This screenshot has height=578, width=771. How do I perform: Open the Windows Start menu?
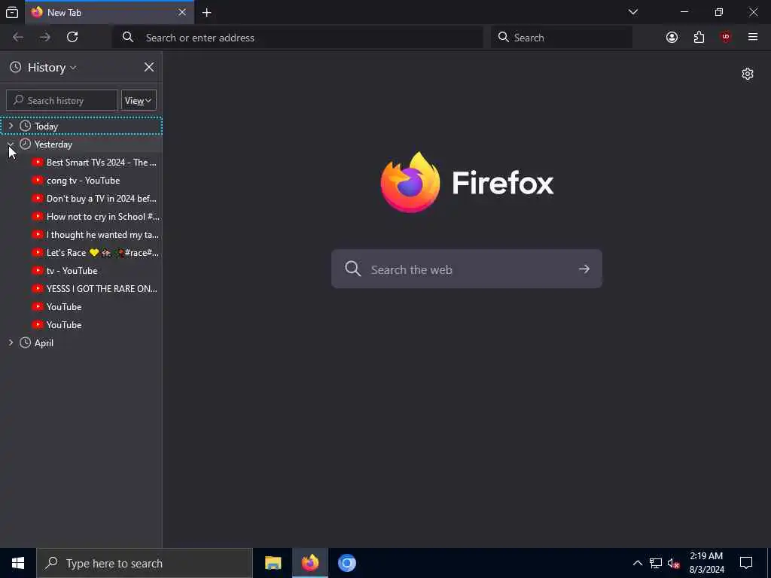(18, 563)
